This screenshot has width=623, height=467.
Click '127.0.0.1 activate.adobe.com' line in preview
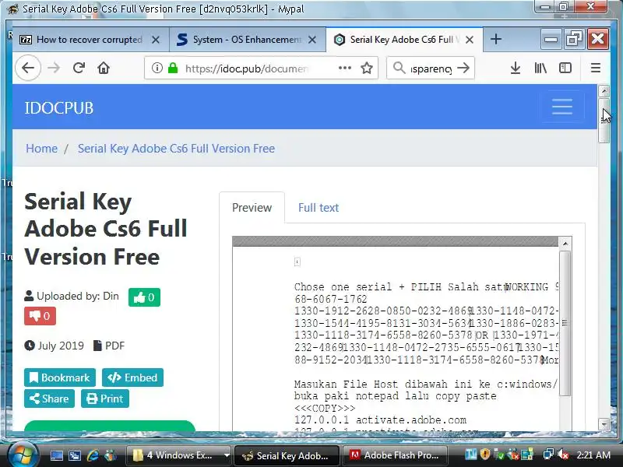(380, 420)
